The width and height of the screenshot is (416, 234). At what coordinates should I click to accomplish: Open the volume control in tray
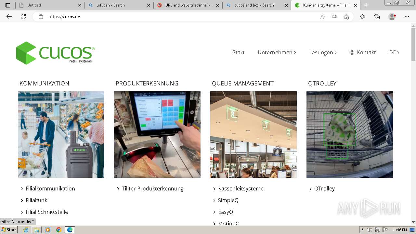coord(370,230)
